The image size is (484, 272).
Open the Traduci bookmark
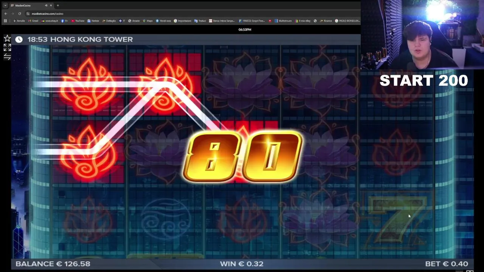[x=200, y=21]
